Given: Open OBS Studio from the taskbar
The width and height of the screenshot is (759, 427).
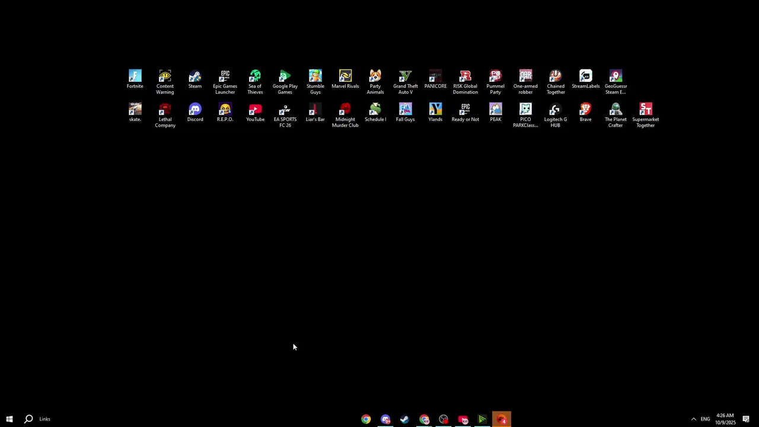Looking at the screenshot, I should 444,419.
